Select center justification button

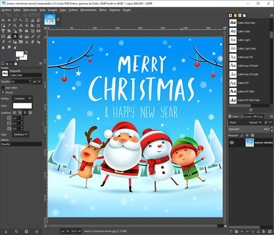point(25,112)
